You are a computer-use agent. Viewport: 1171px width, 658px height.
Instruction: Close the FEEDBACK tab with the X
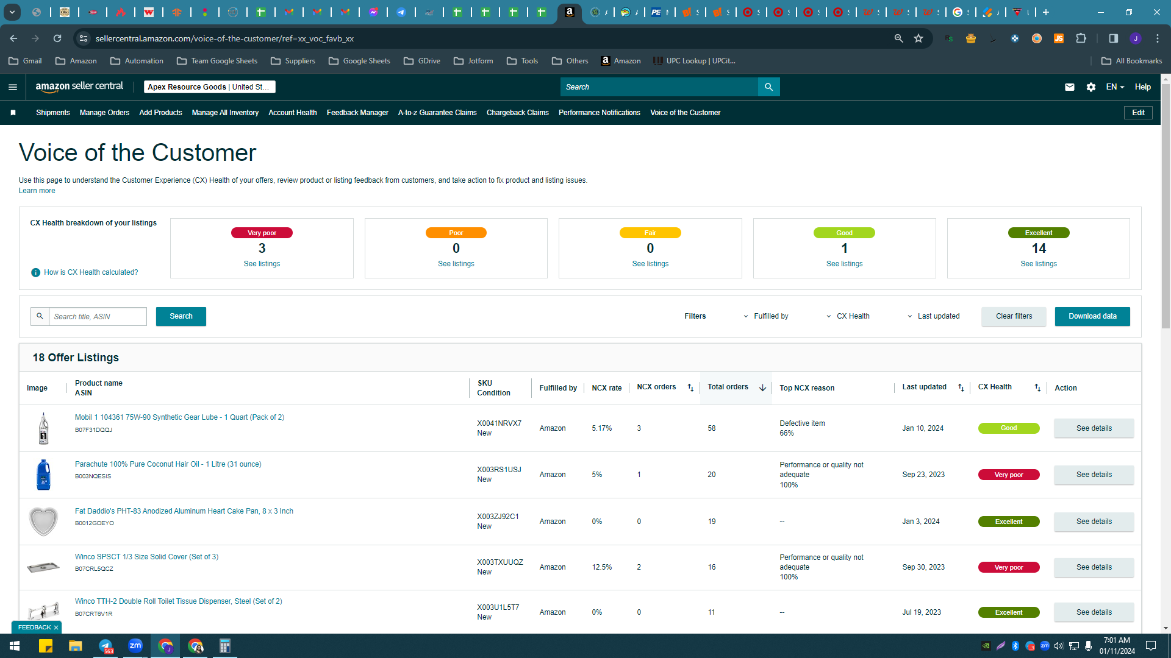point(56,628)
